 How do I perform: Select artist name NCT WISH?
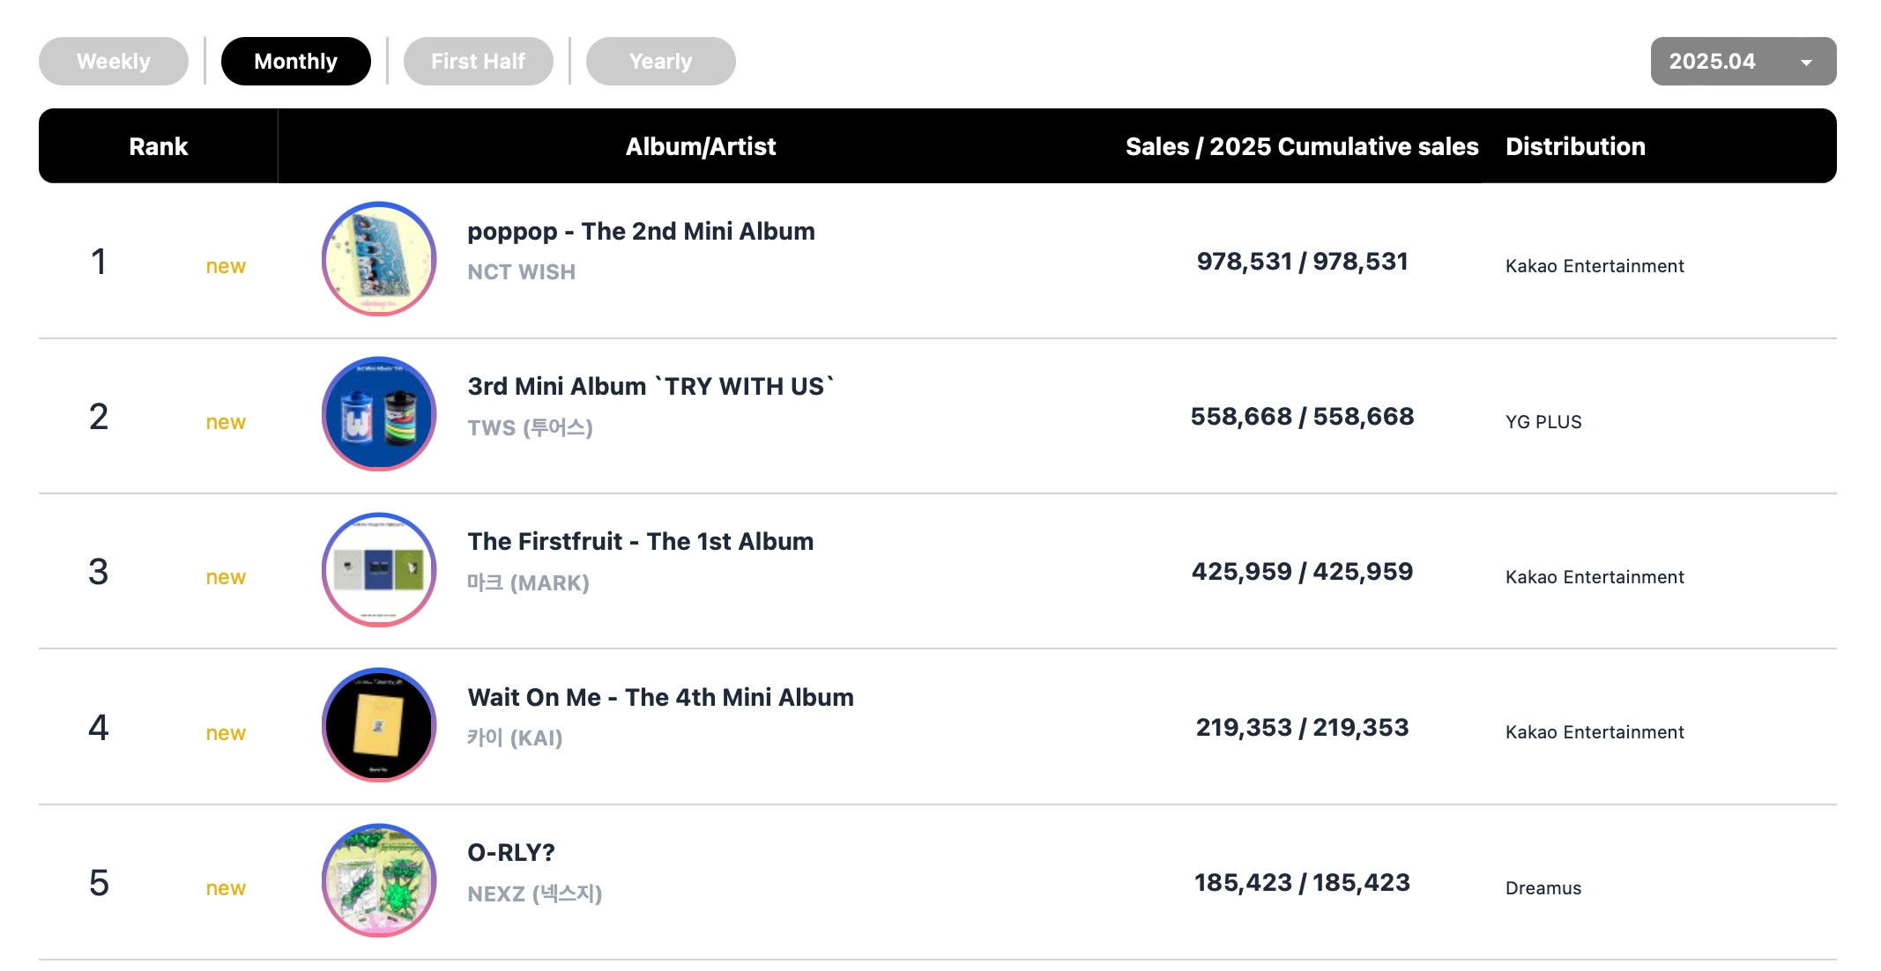(521, 272)
